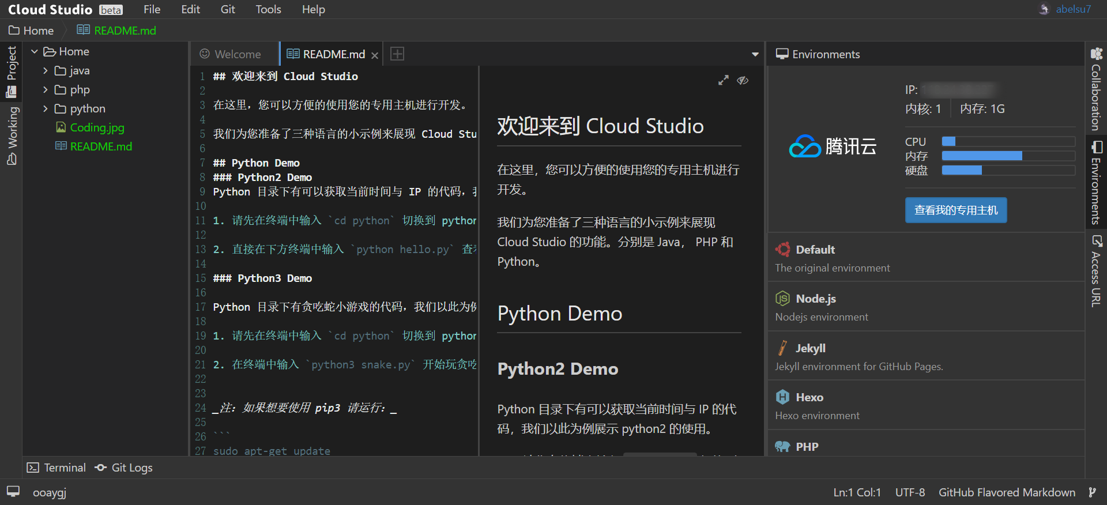Click the Home breadcrumb folder
The width and height of the screenshot is (1107, 505).
point(31,31)
